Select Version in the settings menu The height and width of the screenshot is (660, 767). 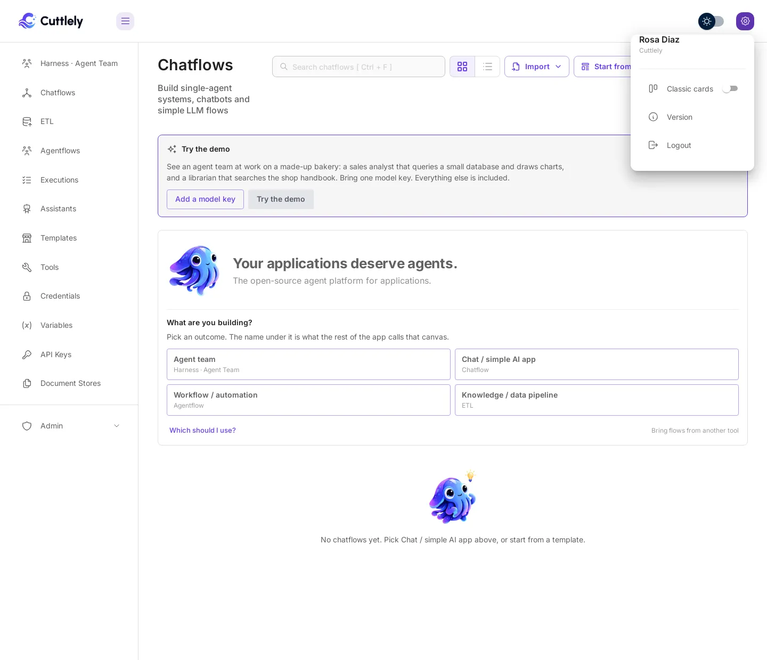692,117
